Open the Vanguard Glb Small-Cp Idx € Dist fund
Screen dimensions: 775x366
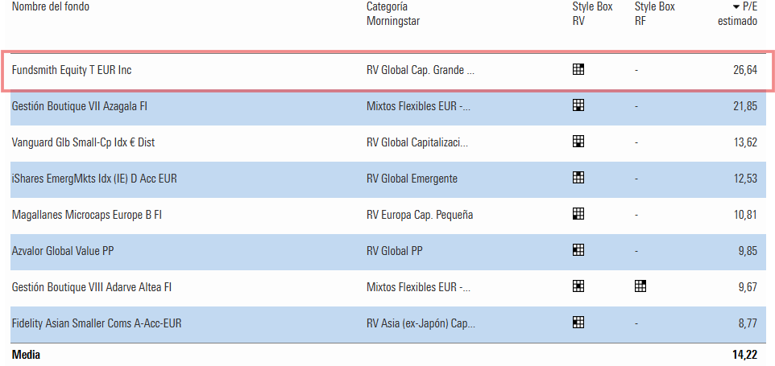tap(83, 142)
